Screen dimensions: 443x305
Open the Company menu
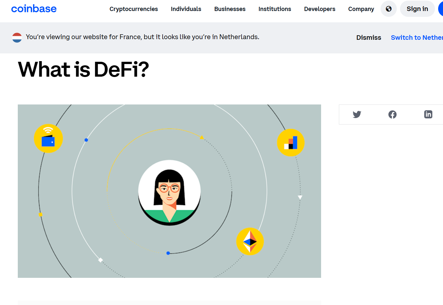[361, 9]
